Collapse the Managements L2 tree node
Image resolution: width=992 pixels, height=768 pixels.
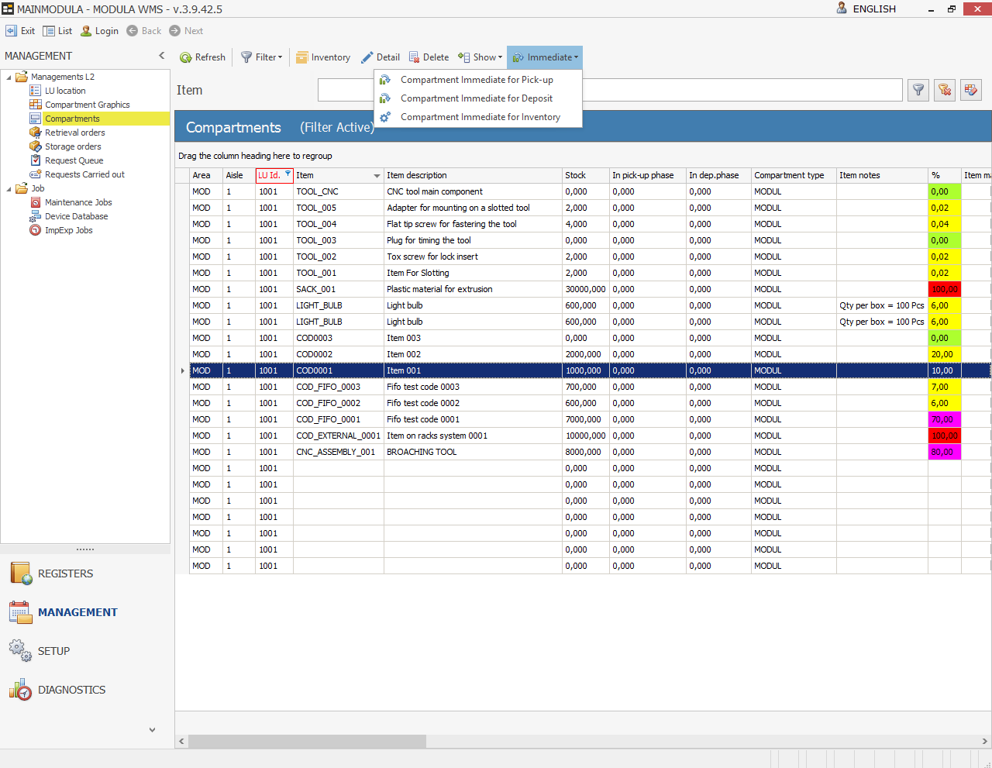click(9, 77)
